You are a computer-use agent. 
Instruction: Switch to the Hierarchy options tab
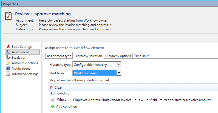118,56
